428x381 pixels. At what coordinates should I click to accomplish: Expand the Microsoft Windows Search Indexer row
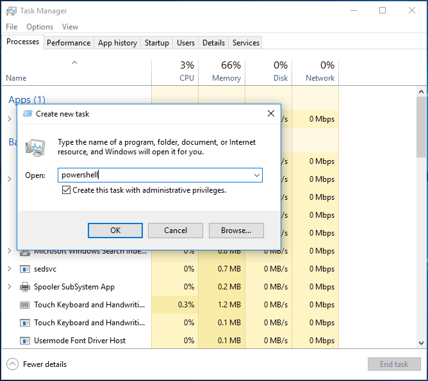pos(9,250)
